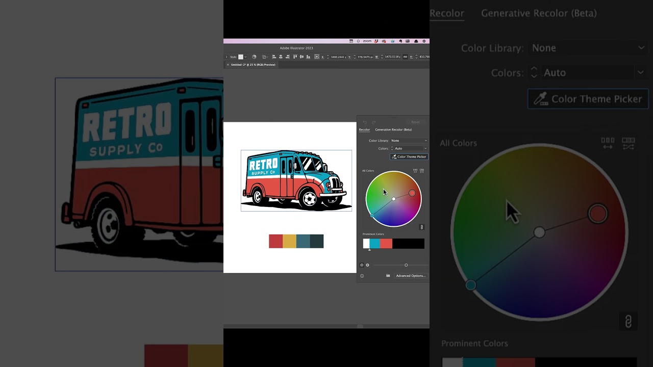This screenshot has width=653, height=367.
Task: Click red swatch on canvas palette
Action: pos(275,241)
